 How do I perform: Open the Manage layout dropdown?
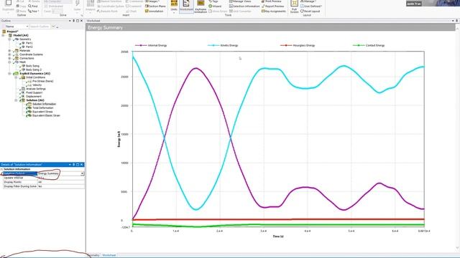coord(309,1)
